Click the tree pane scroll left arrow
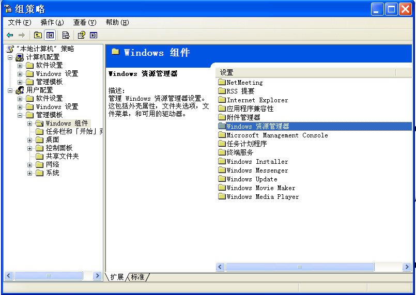416x295 pixels. (x=9, y=276)
